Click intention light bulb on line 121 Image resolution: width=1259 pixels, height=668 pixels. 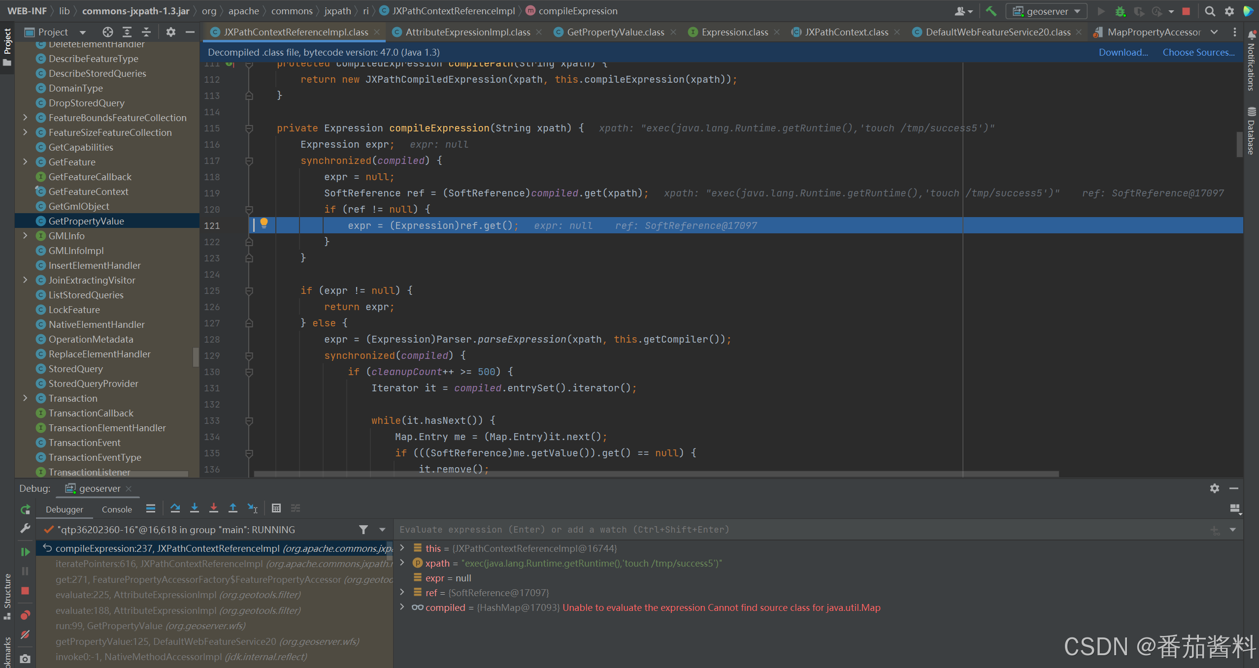click(264, 223)
